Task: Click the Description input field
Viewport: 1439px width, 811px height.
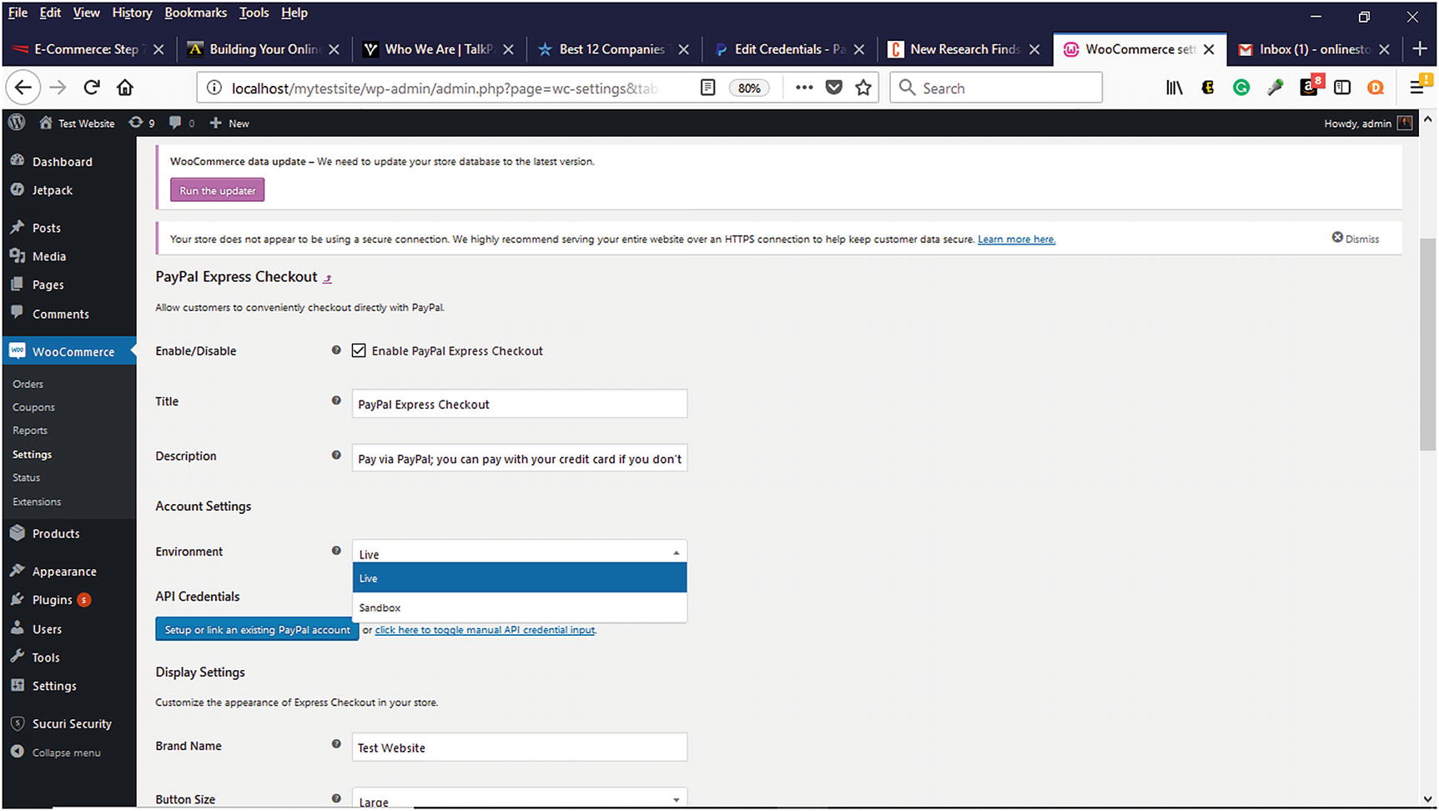Action: coord(520,458)
